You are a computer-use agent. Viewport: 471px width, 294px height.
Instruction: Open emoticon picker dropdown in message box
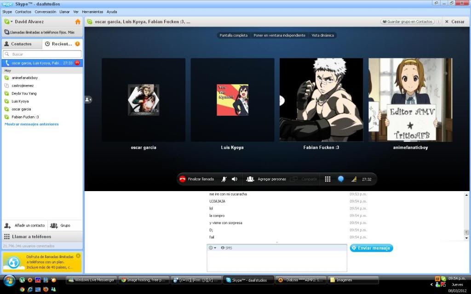(213, 248)
